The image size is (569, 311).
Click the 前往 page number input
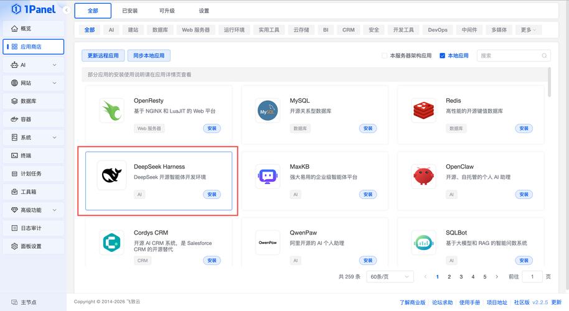point(532,277)
